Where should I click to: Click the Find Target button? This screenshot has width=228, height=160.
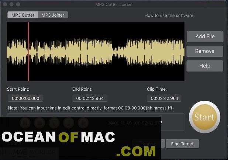coord(182,144)
